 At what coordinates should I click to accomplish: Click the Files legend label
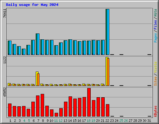click(156, 25)
